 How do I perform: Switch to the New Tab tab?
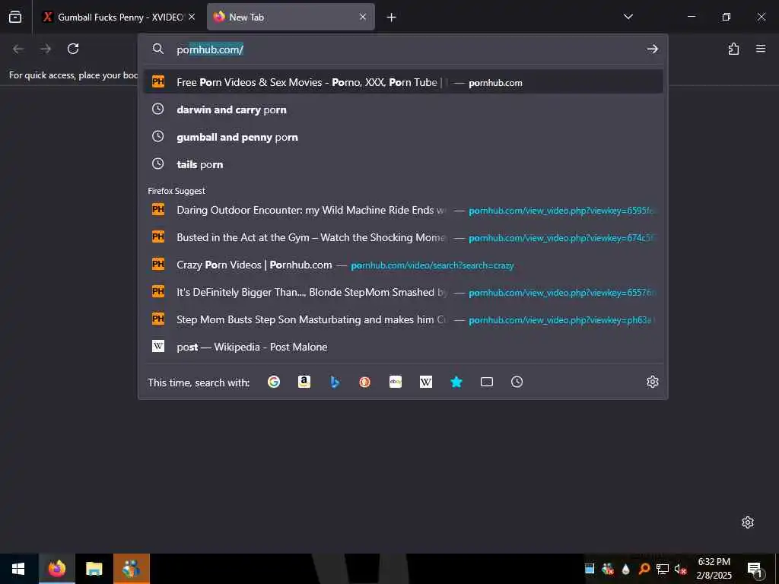pos(291,17)
